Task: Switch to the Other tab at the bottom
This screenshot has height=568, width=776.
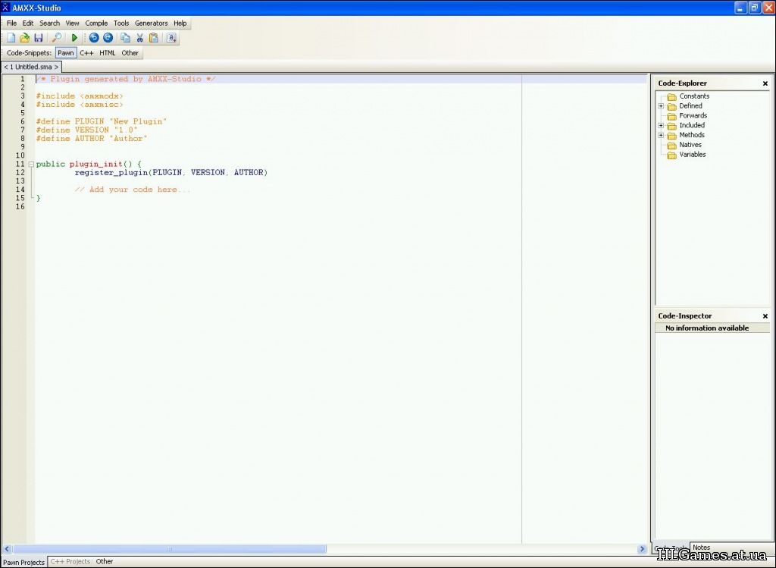Action: point(105,561)
